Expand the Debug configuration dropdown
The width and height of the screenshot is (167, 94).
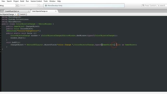pos(17,5)
